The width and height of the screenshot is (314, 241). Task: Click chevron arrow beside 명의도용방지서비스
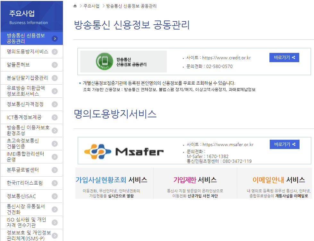55,52
